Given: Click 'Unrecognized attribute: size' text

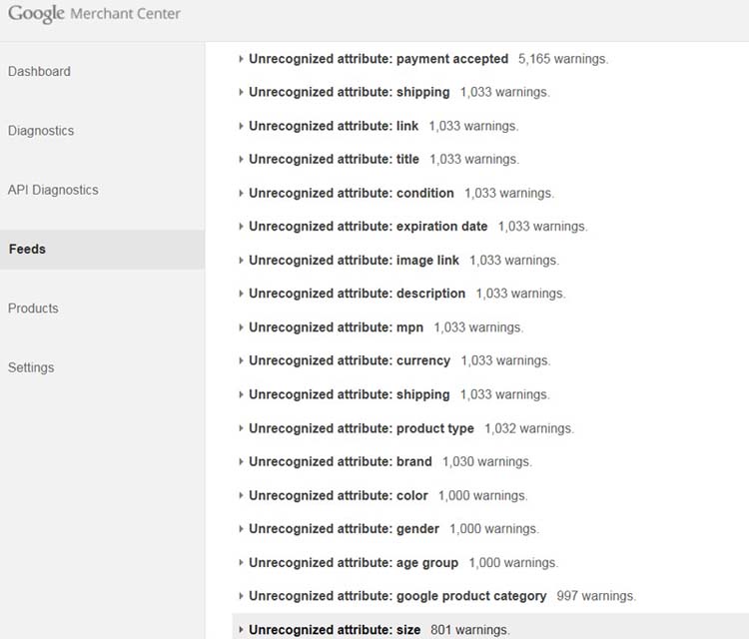Looking at the screenshot, I should (x=335, y=630).
